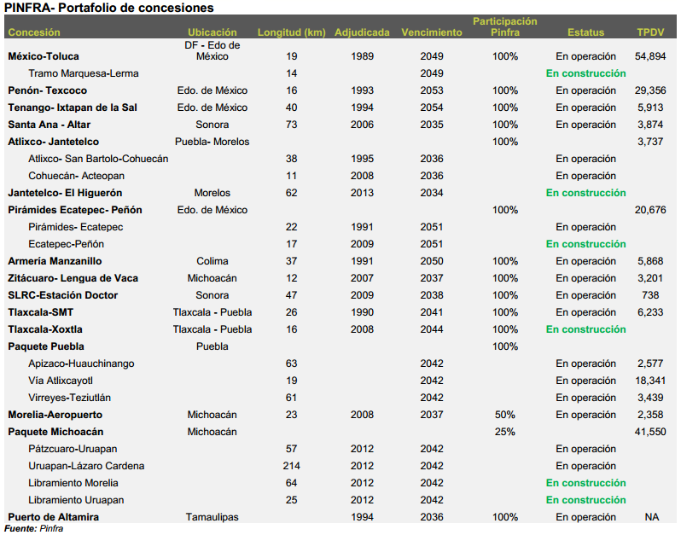Select 'Jantetelco- El Higuerón' concession name

[65, 193]
